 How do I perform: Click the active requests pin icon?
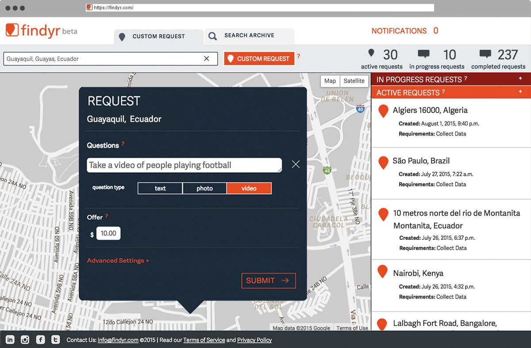click(x=371, y=53)
